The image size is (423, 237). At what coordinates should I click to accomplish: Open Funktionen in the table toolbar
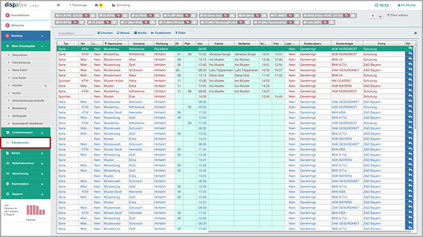161,33
